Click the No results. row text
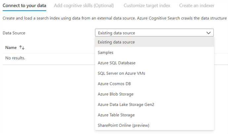 [15, 58]
